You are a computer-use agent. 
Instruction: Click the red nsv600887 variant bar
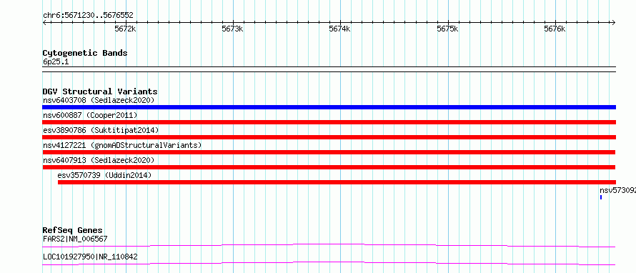coord(329,122)
